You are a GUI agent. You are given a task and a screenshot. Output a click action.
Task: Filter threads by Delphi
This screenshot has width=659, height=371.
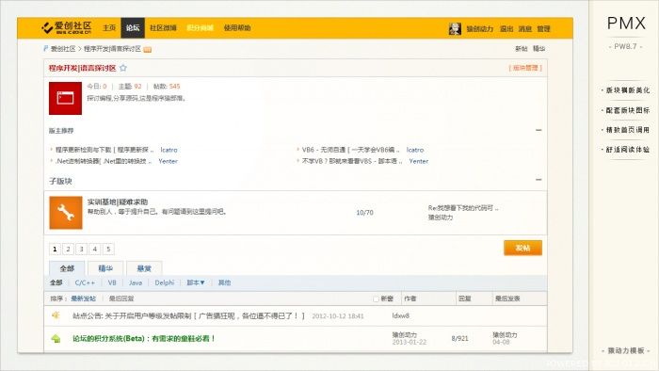165,282
